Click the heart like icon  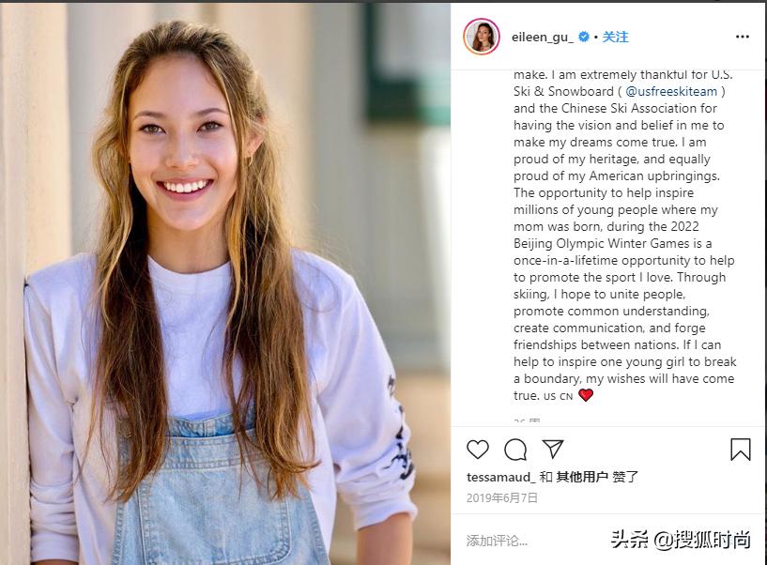[478, 450]
